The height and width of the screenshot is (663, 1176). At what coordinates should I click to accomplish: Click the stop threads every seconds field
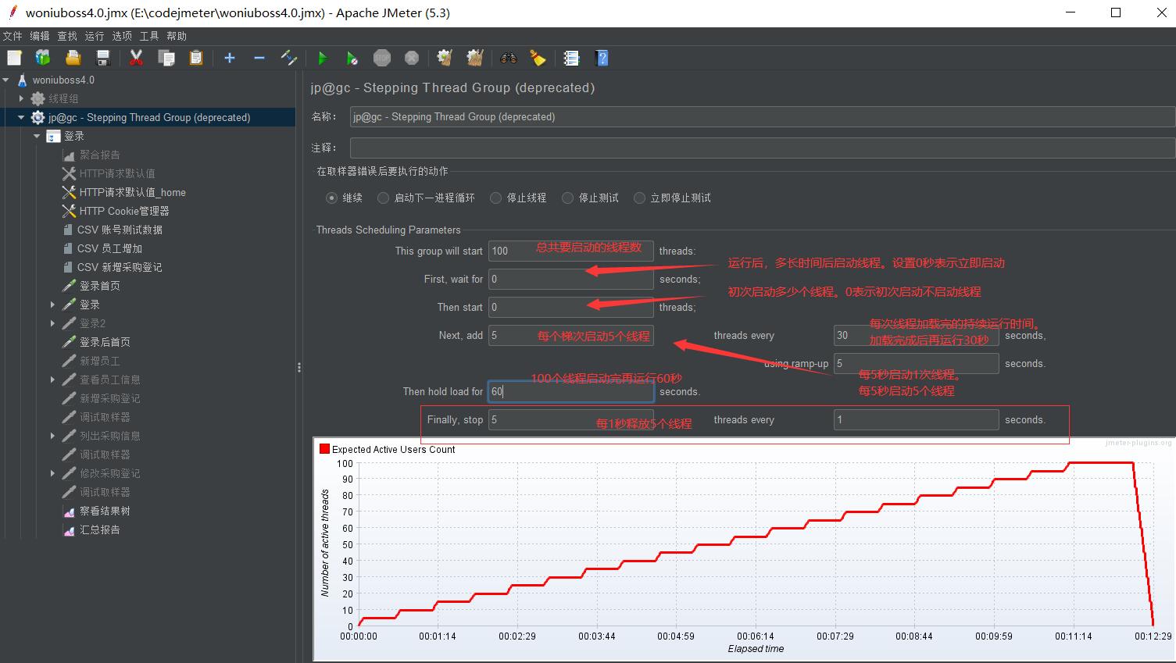click(x=917, y=419)
